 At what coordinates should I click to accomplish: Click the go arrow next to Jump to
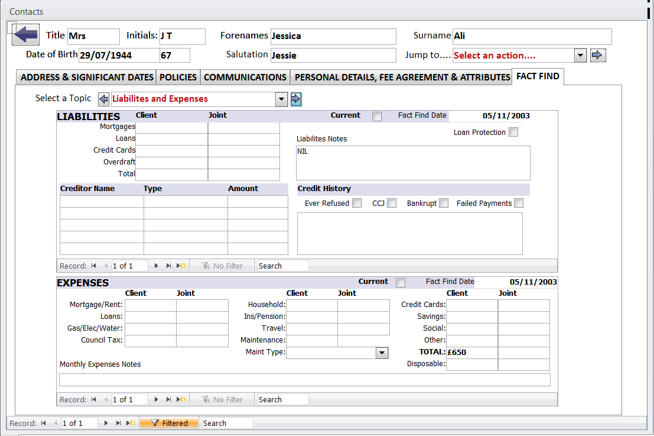(598, 55)
